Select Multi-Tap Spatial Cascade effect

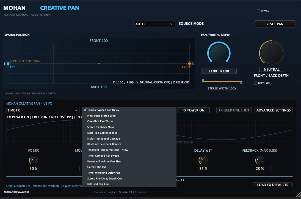click(129, 139)
